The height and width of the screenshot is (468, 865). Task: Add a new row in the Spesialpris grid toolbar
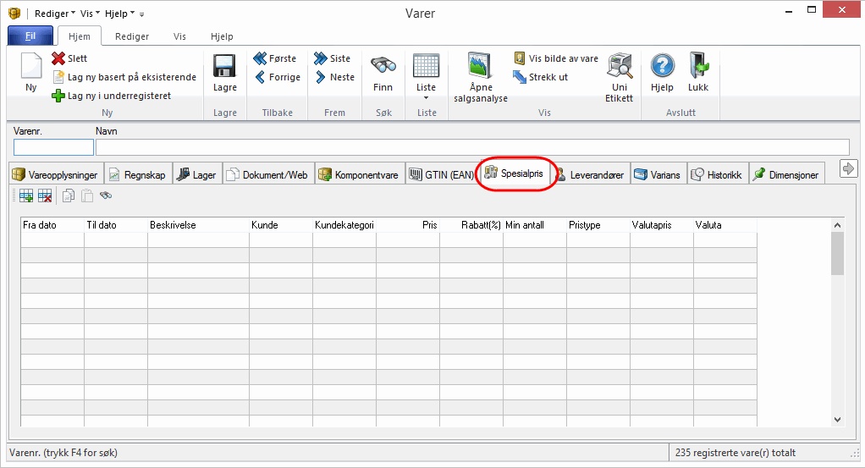pyautogui.click(x=26, y=196)
